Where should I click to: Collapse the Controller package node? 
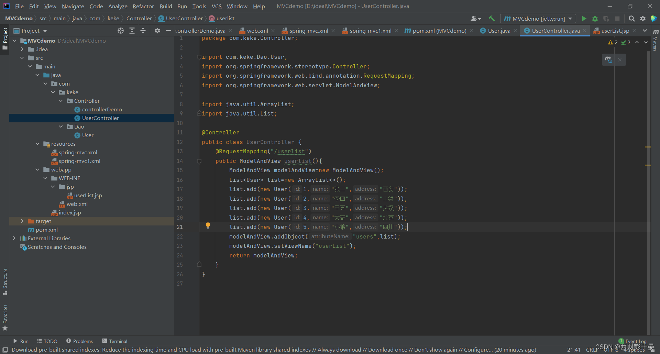(61, 101)
